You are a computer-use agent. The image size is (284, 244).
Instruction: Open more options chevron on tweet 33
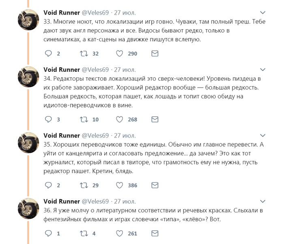tap(263, 13)
